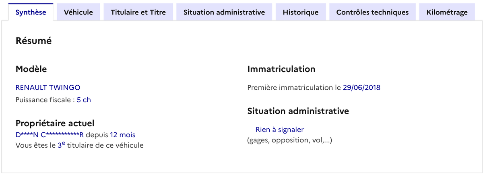
Task: Click the first registration date 29/06/2018
Action: [361, 87]
